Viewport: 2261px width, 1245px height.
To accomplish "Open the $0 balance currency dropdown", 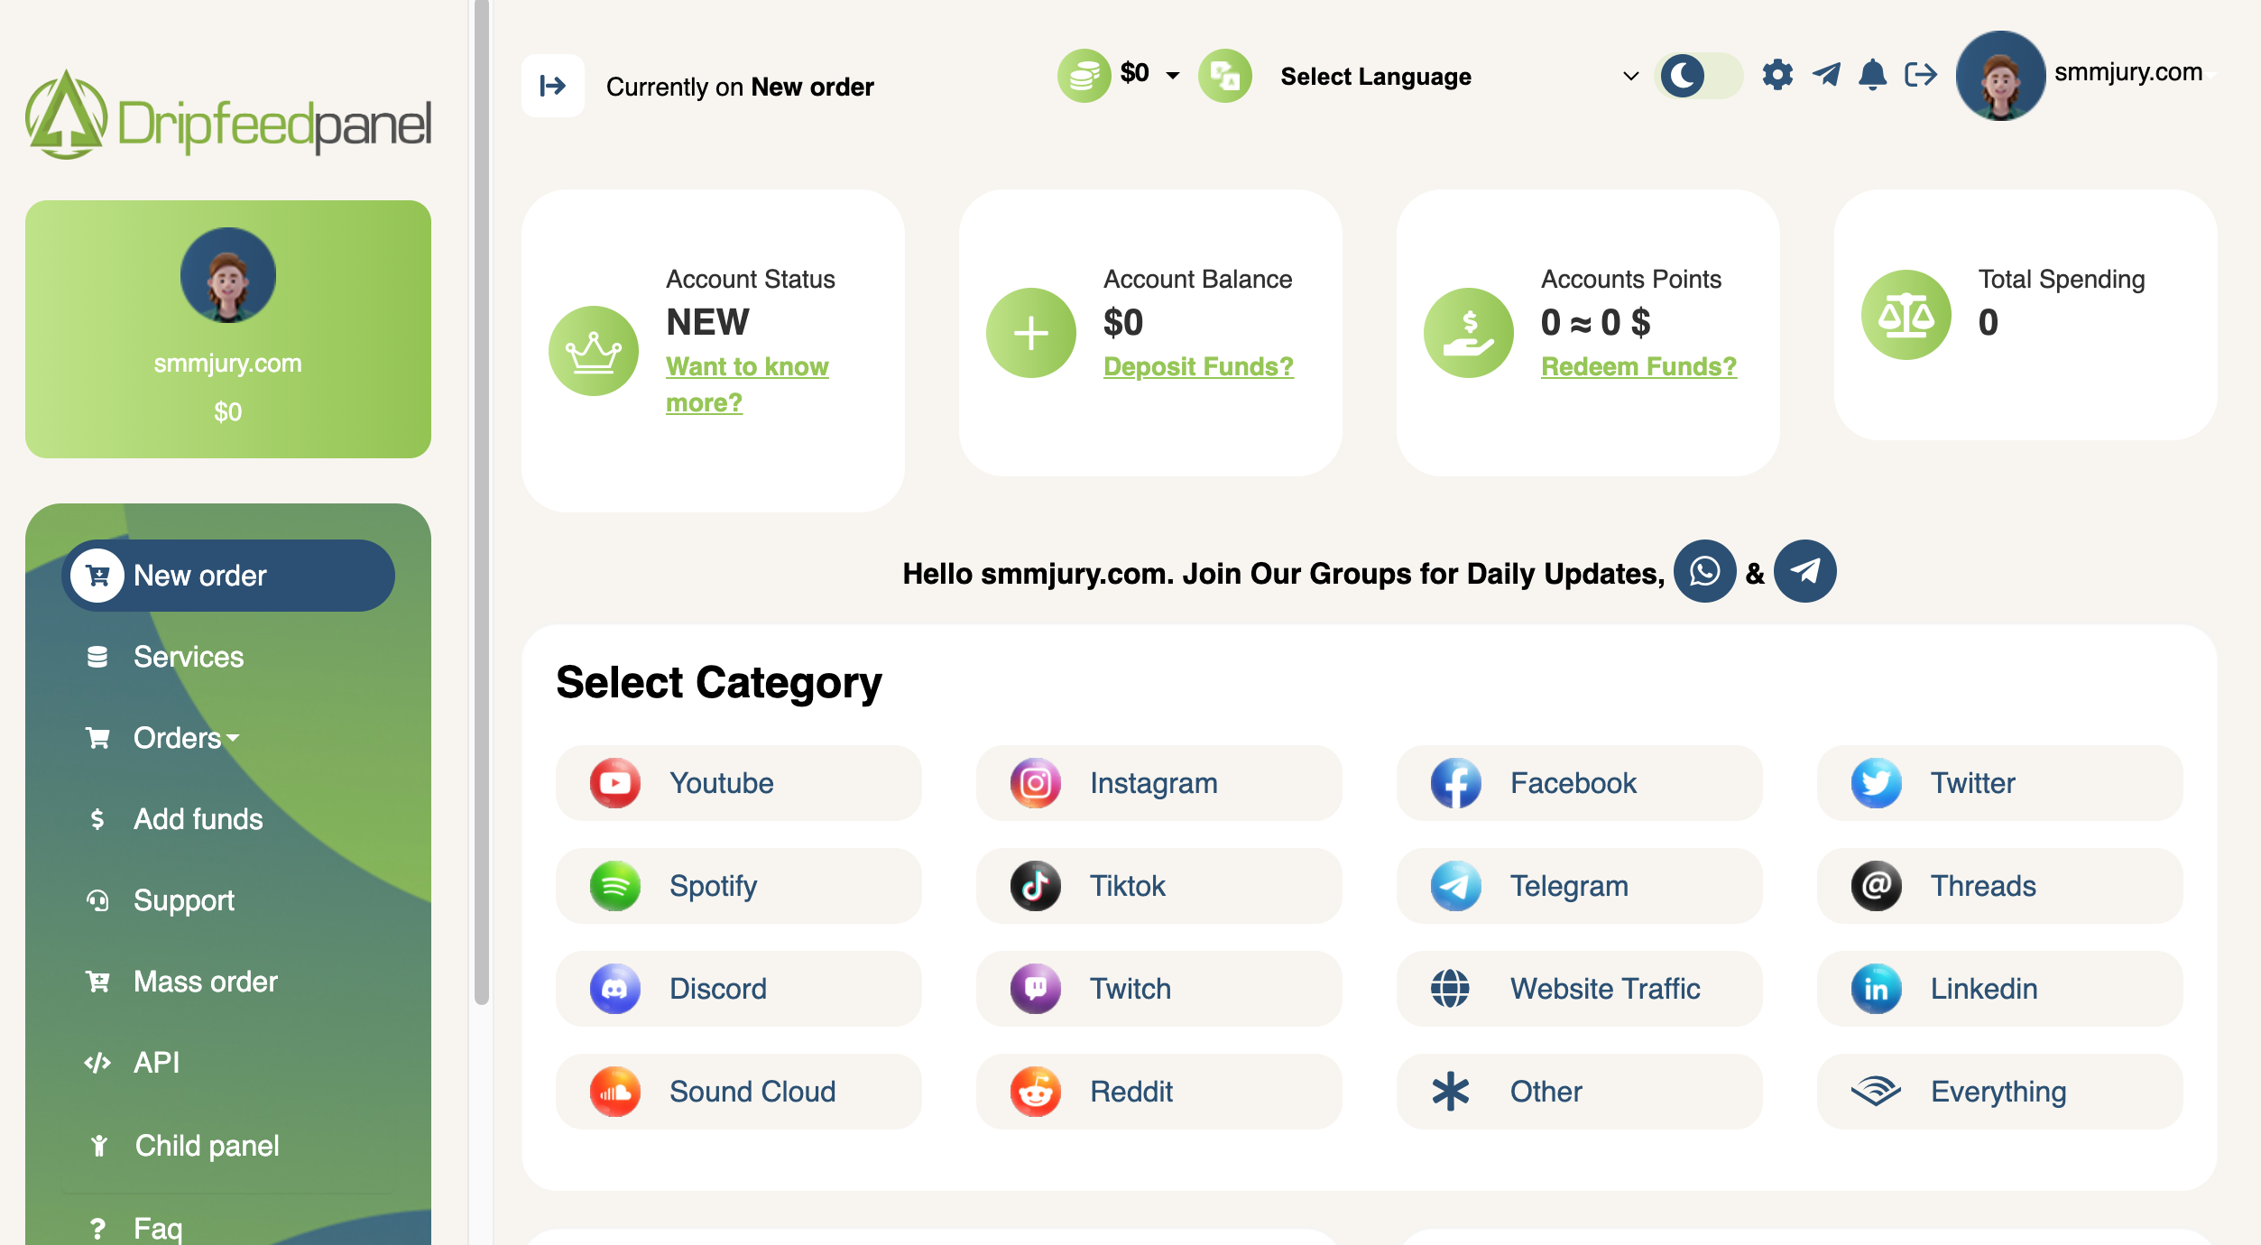I will point(1119,75).
